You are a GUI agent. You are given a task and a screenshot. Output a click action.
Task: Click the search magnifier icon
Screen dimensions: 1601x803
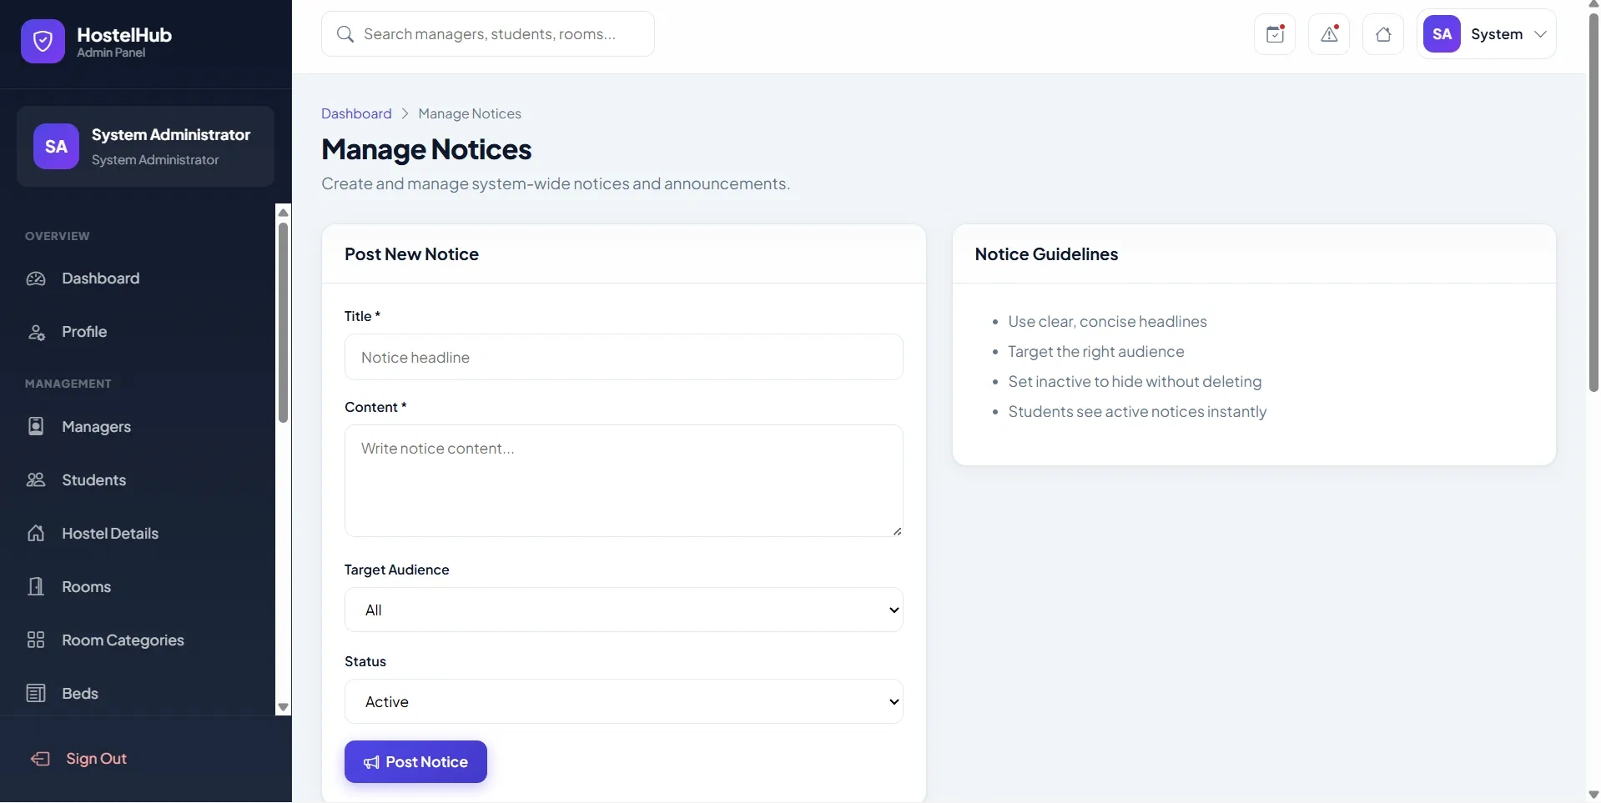coord(345,34)
